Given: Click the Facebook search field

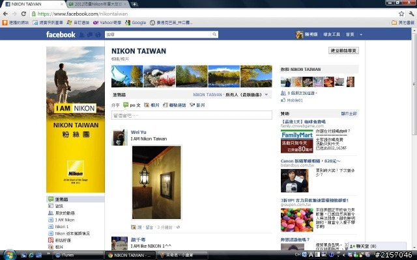Looking at the screenshot, I should [158, 34].
